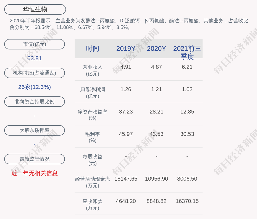
Task: Click the 2019Y cash flow value 18147.65
Action: 126,179
